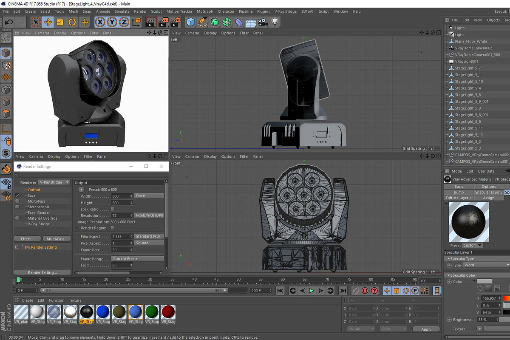
Task: Select the Rotate tool in top toolbar
Action: click(72, 22)
